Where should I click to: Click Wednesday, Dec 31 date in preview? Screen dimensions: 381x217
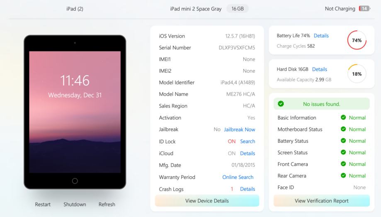pos(75,95)
